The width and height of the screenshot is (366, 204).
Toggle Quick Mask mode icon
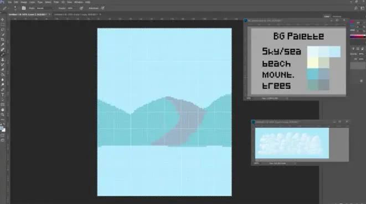pos(3,135)
